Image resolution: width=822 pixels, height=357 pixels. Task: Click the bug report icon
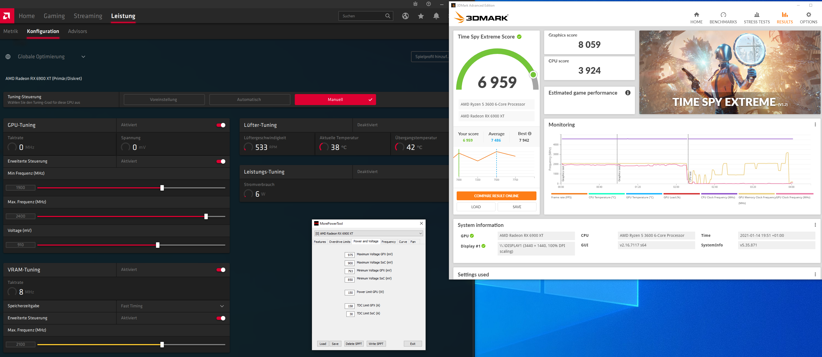(415, 4)
